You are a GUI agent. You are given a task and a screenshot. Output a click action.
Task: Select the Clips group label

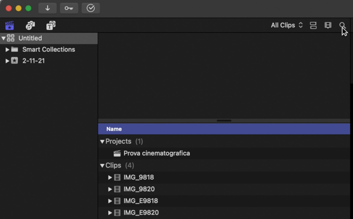coord(113,166)
